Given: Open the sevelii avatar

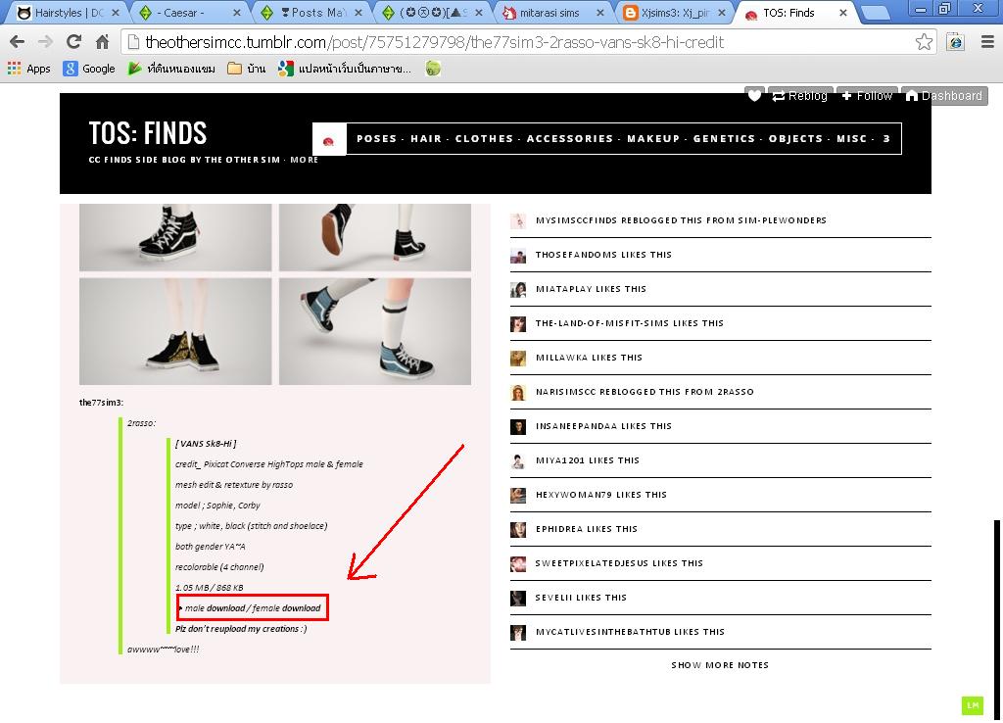Looking at the screenshot, I should pos(518,599).
